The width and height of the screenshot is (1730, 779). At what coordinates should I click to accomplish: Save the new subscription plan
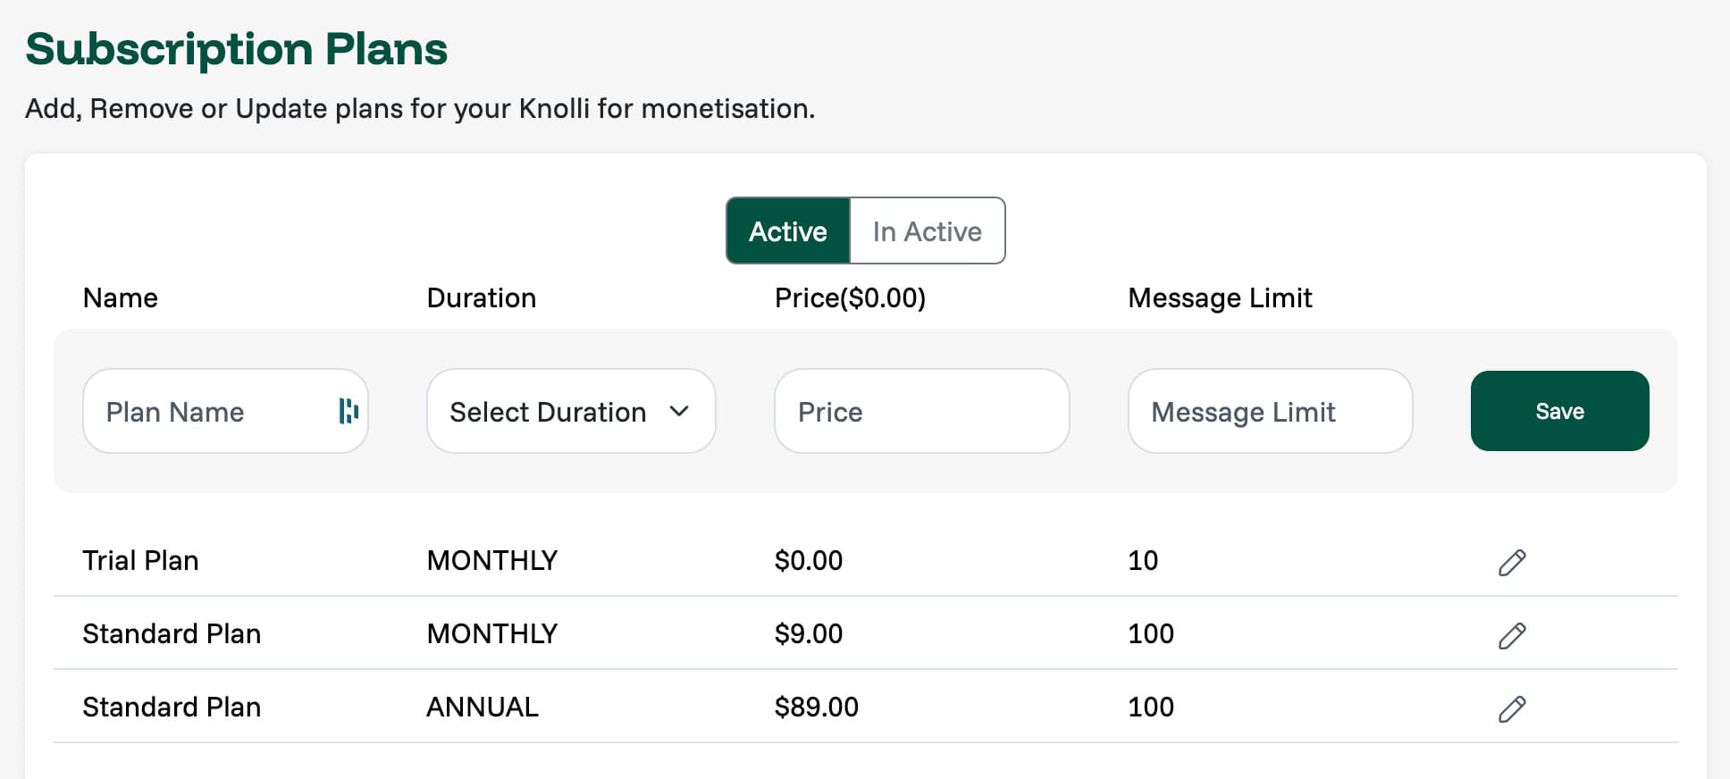1559,411
